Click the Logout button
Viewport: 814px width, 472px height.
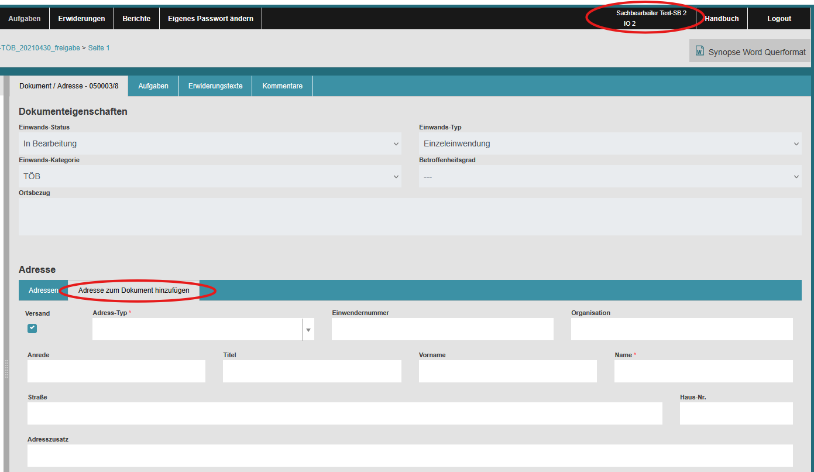coord(779,19)
